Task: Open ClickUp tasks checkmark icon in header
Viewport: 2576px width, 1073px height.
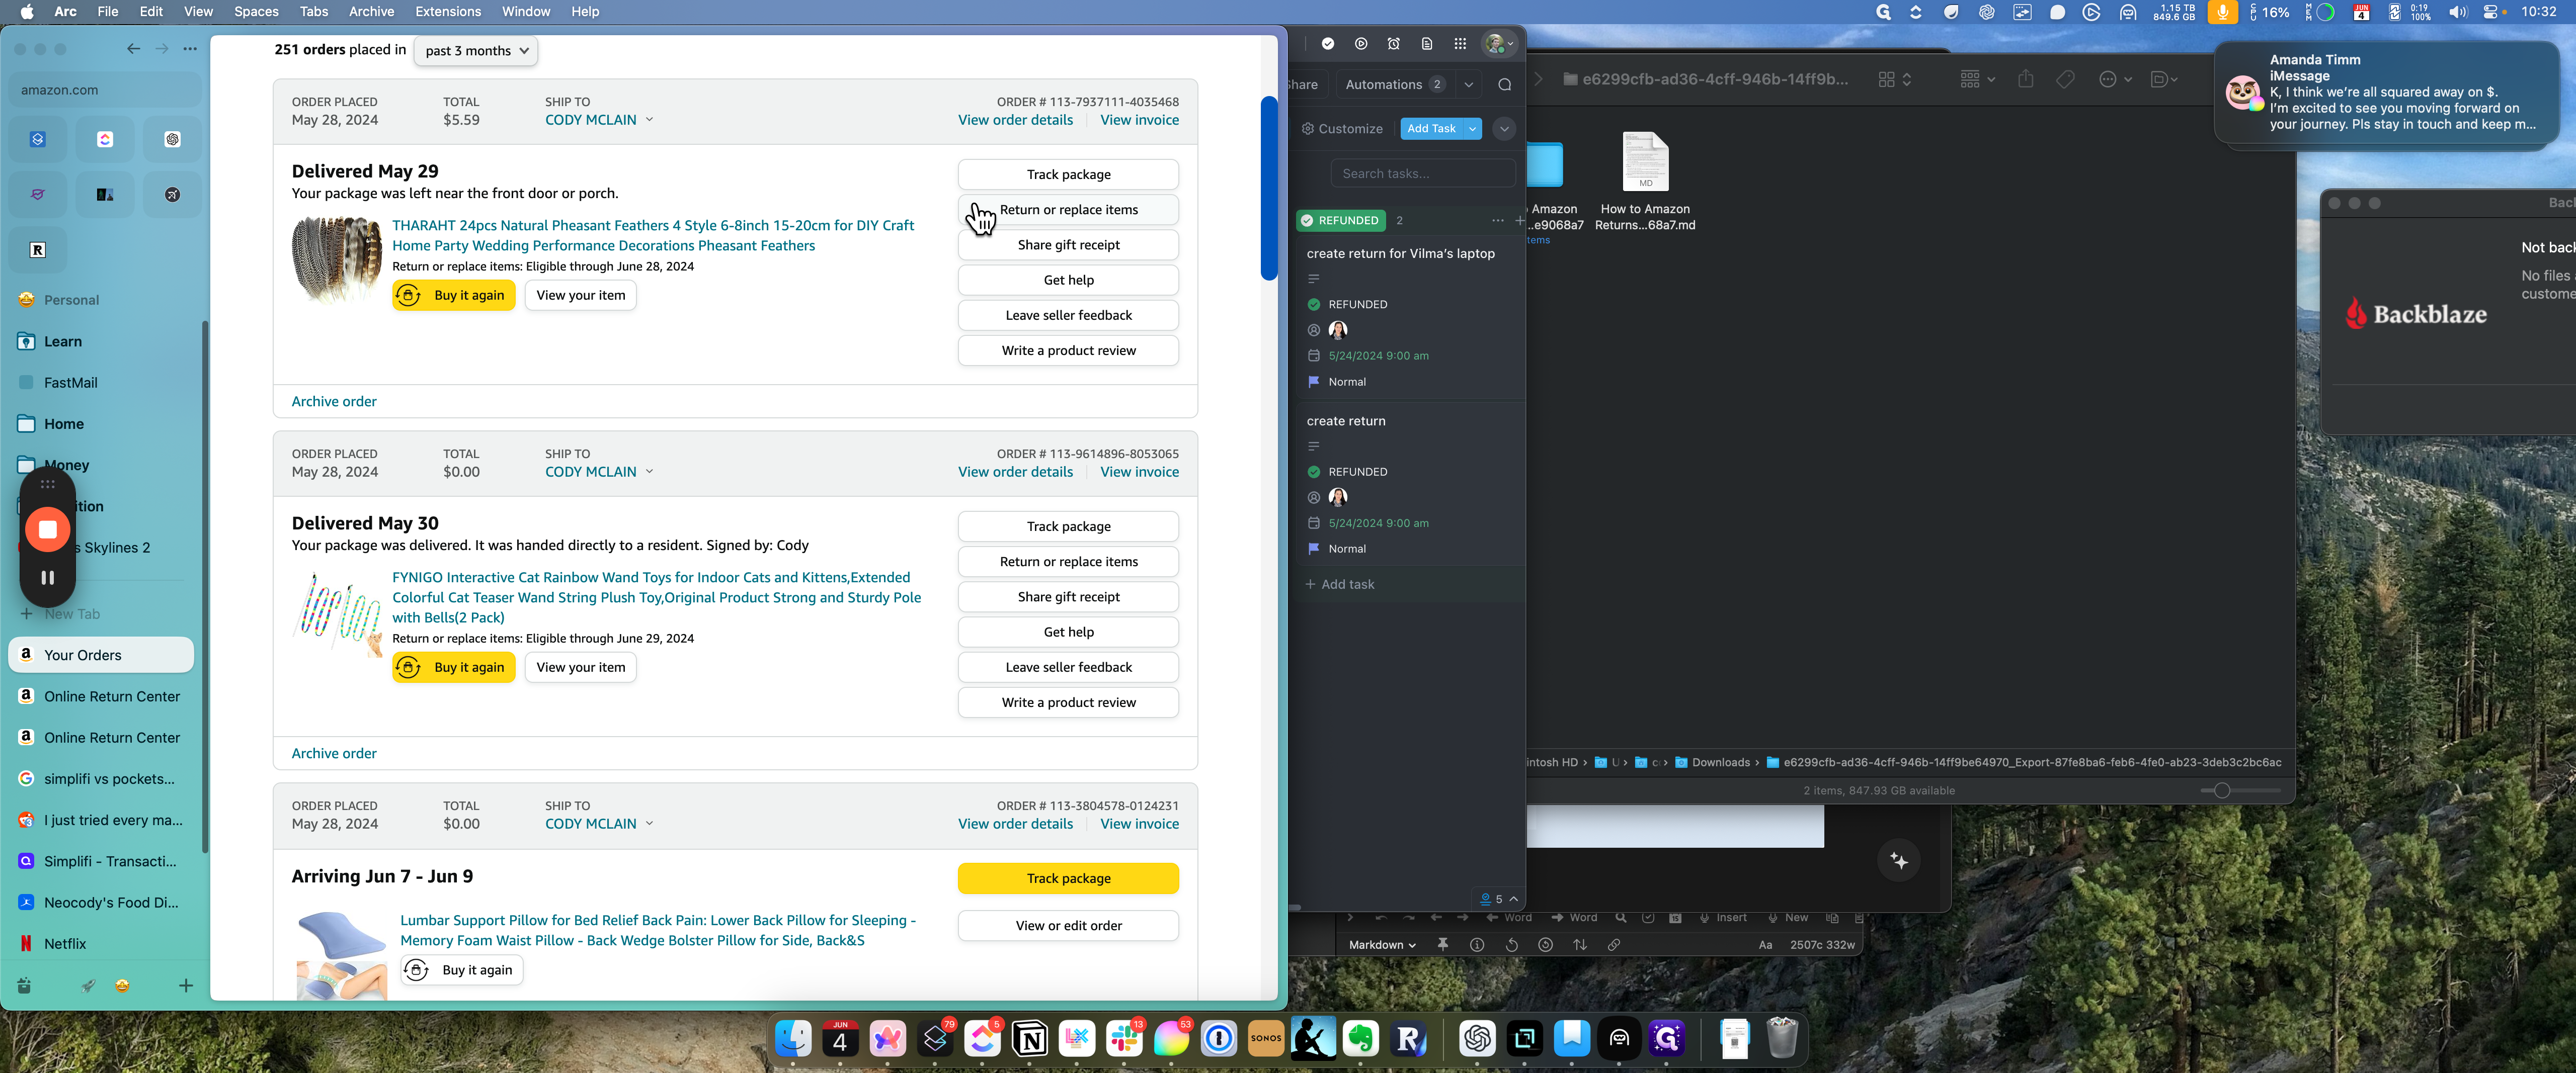Action: tap(1327, 44)
